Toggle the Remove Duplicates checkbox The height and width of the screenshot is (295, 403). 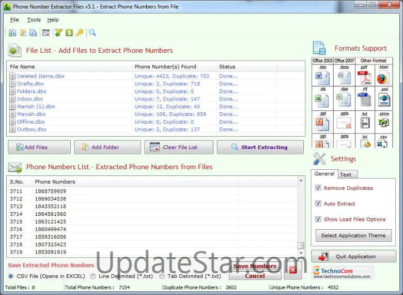[318, 188]
